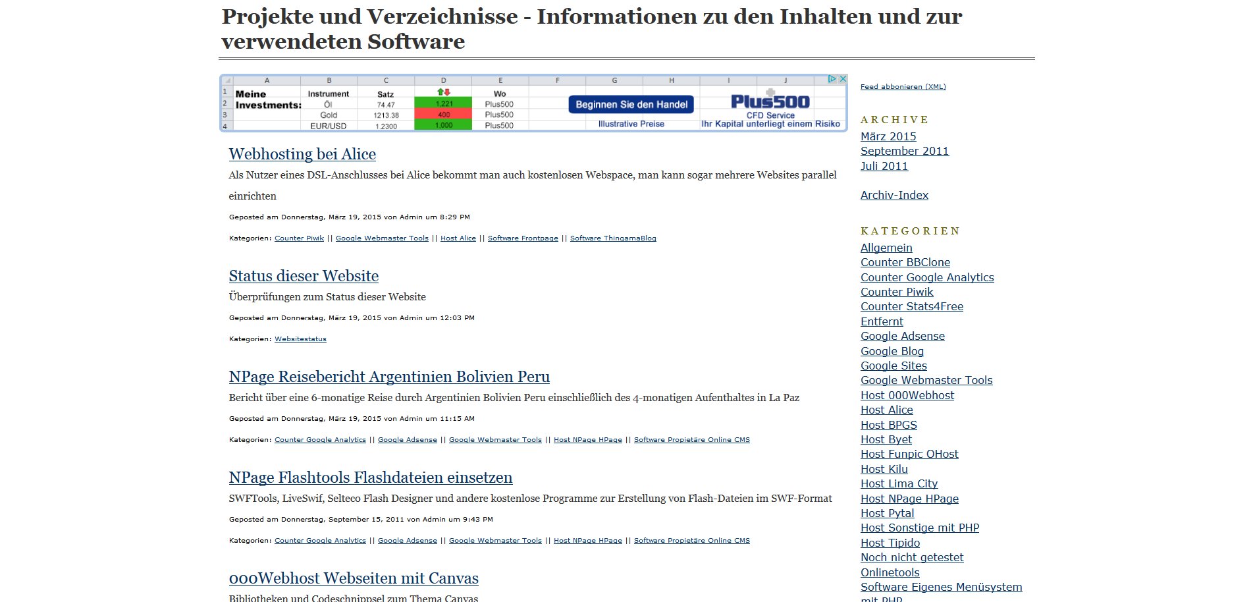Open 'NPage Flashtools Flashdateien einsetzen'
The width and height of the screenshot is (1253, 602).
(x=370, y=478)
